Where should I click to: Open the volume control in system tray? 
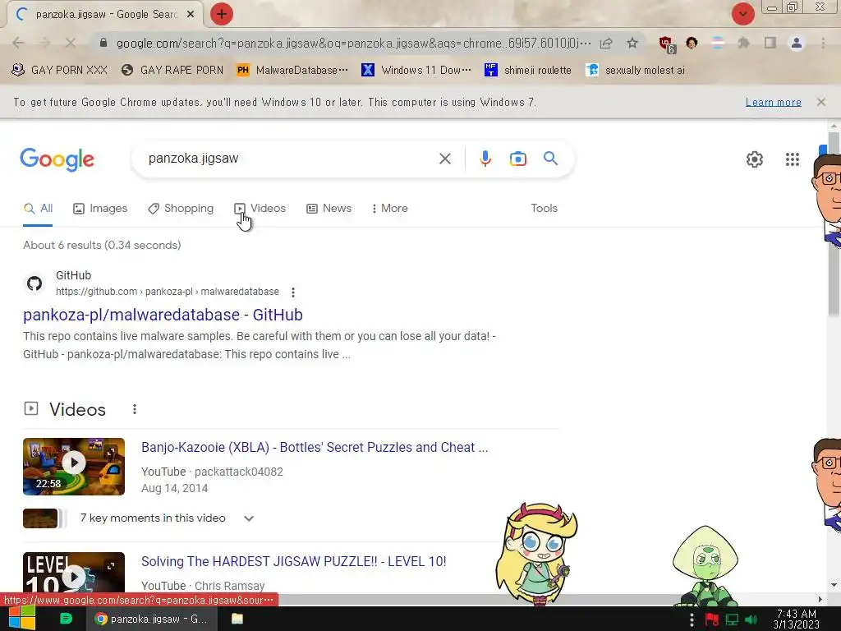[x=751, y=619]
